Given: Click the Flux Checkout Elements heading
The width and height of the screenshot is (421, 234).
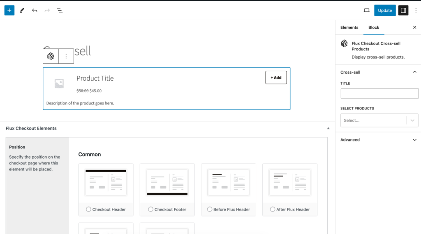Looking at the screenshot, I should (31, 128).
